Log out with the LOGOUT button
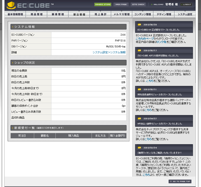Screen dimensions: 201x187 click(x=186, y=5)
